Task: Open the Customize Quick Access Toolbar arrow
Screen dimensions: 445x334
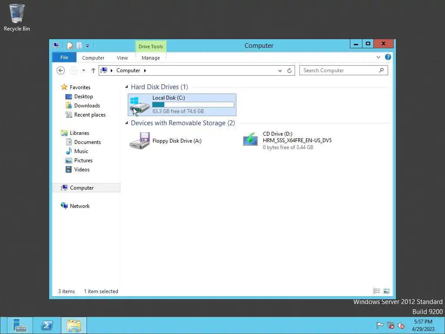Action: pos(87,46)
